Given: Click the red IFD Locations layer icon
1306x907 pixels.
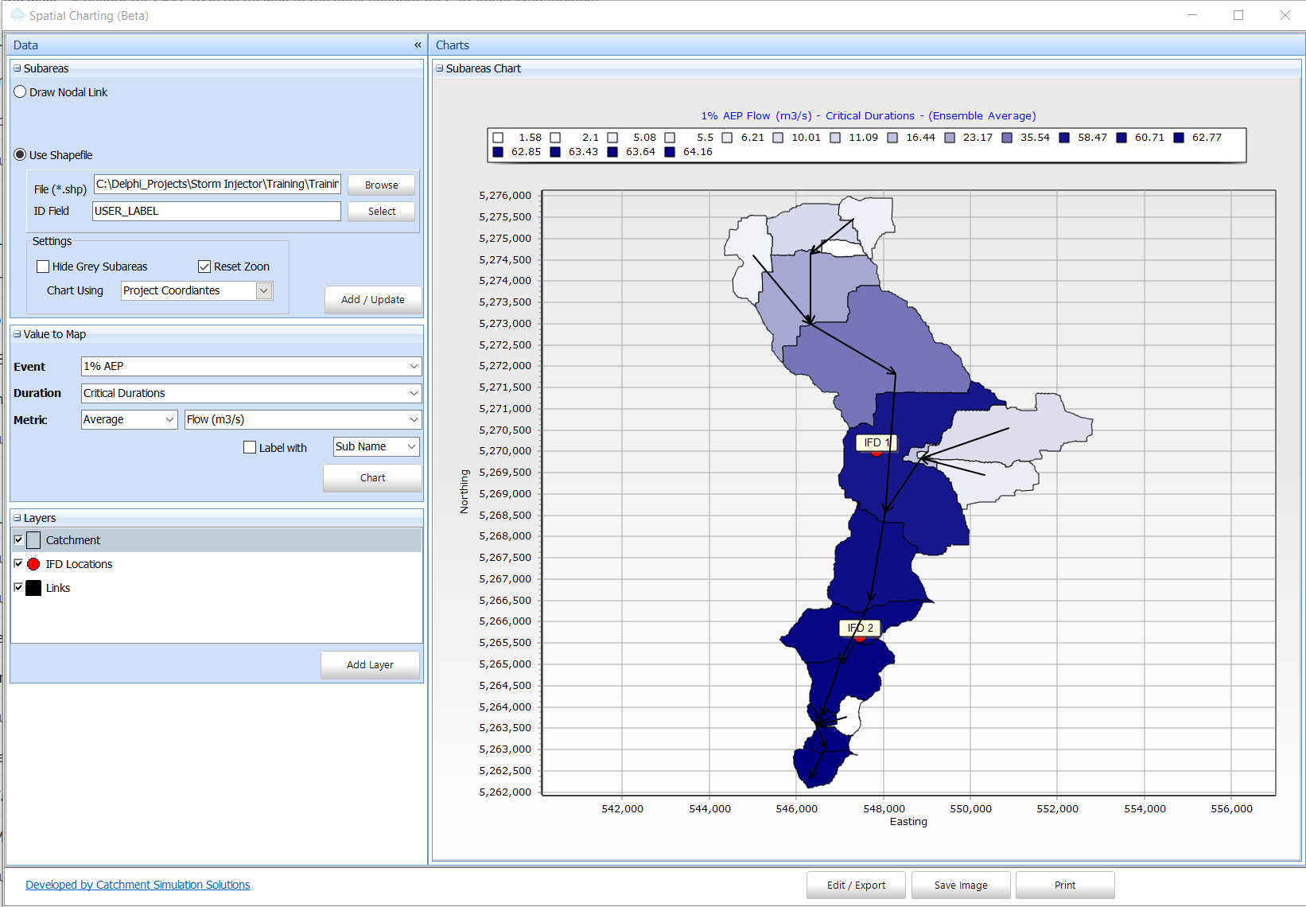Looking at the screenshot, I should [33, 563].
